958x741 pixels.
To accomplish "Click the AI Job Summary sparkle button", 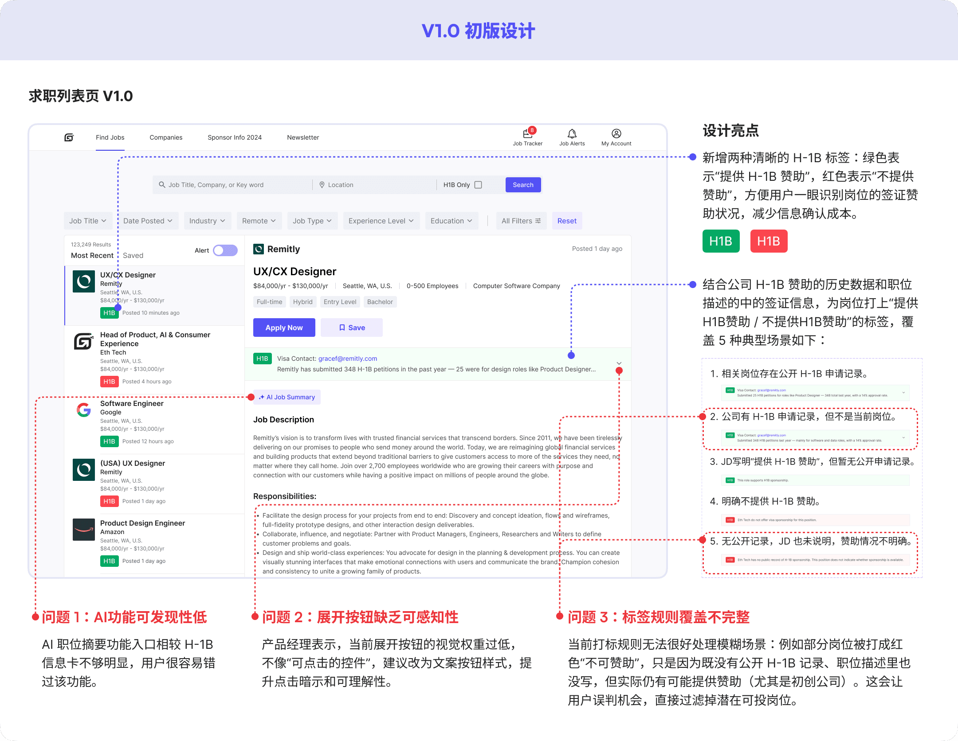I will click(287, 397).
